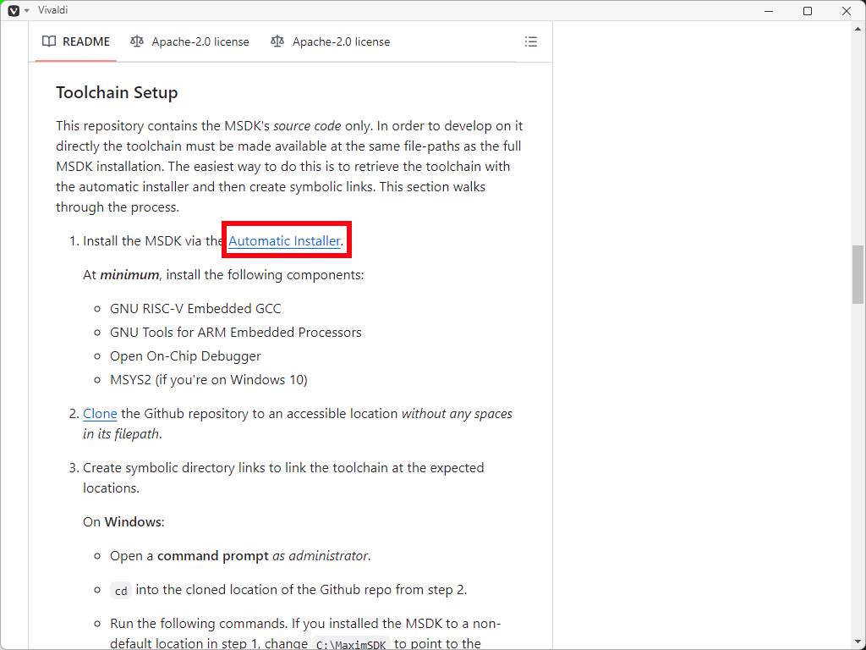Click the GNU Tools for ARM Embedded Processors item
Screen dimensions: 866x650
236,332
